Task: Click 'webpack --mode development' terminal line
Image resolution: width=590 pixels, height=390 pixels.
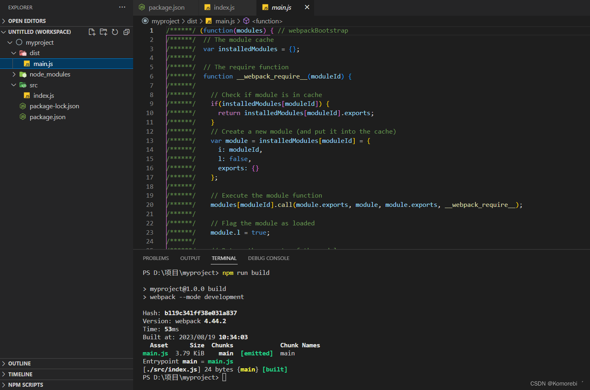Action: pyautogui.click(x=197, y=297)
